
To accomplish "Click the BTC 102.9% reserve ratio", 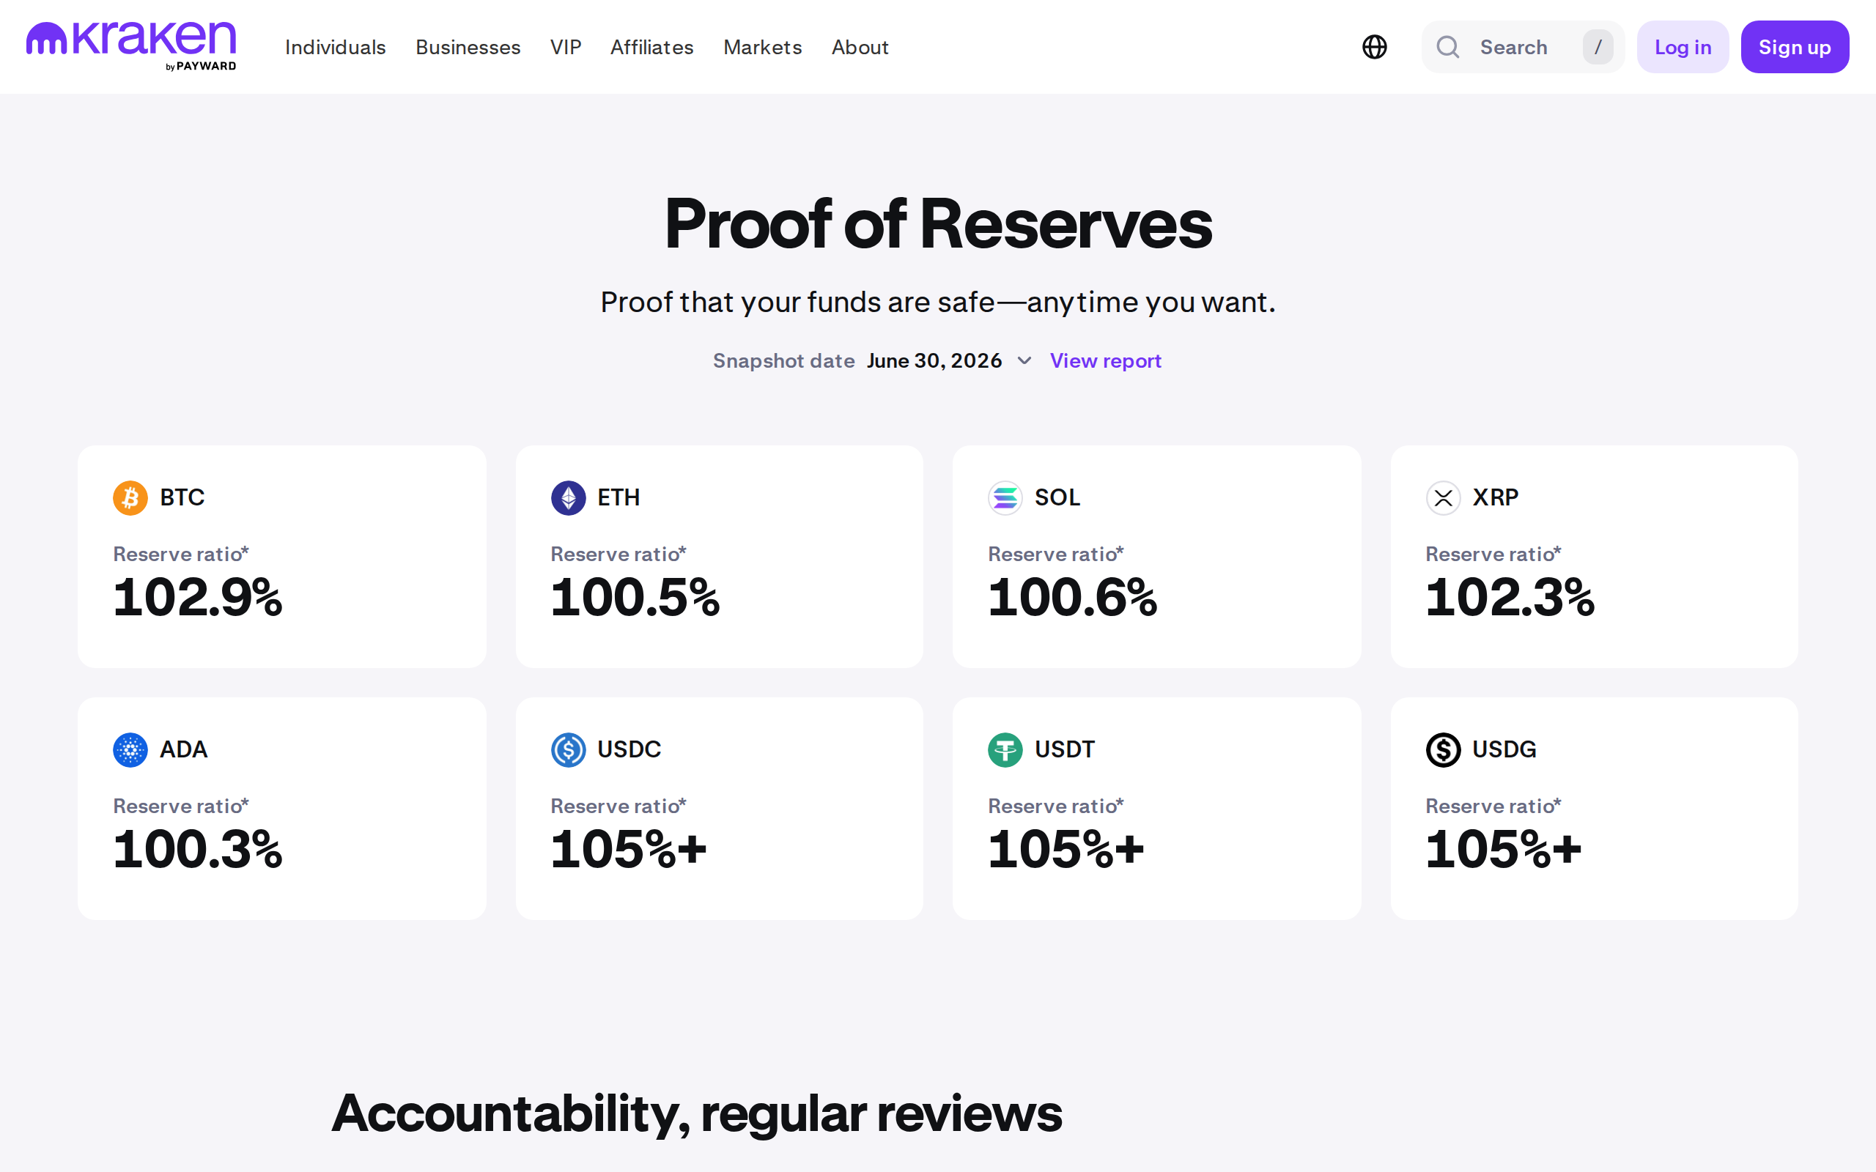I will tap(198, 598).
